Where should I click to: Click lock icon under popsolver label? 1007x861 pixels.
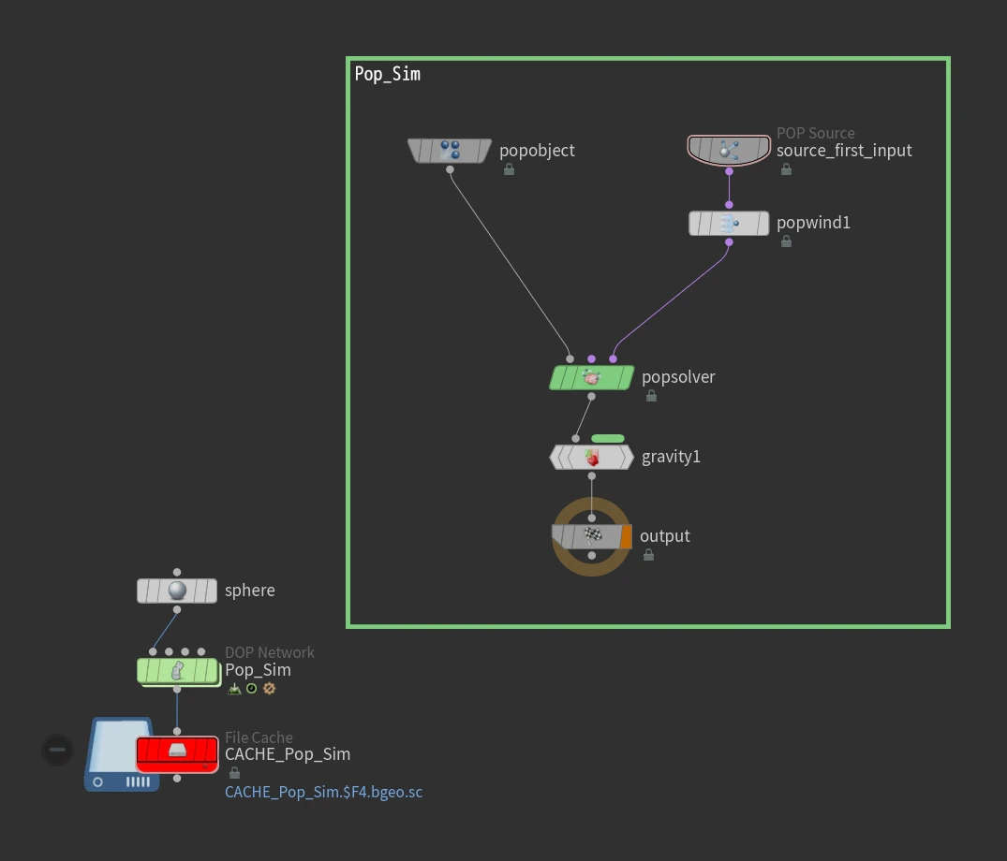[651, 397]
